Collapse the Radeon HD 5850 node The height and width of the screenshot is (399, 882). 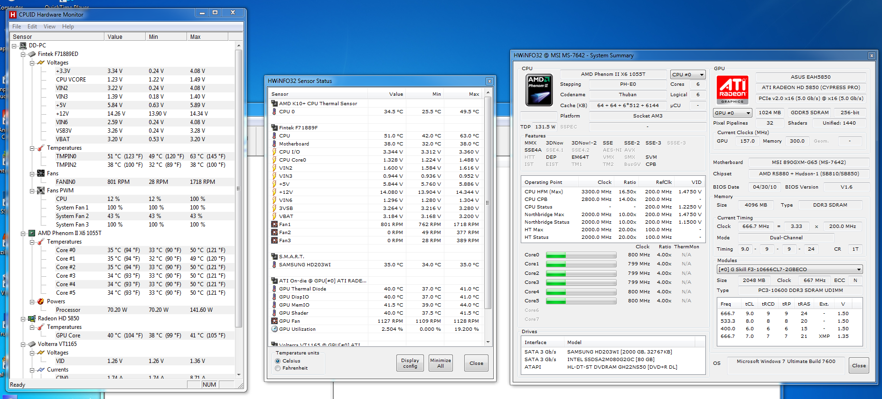tap(23, 319)
